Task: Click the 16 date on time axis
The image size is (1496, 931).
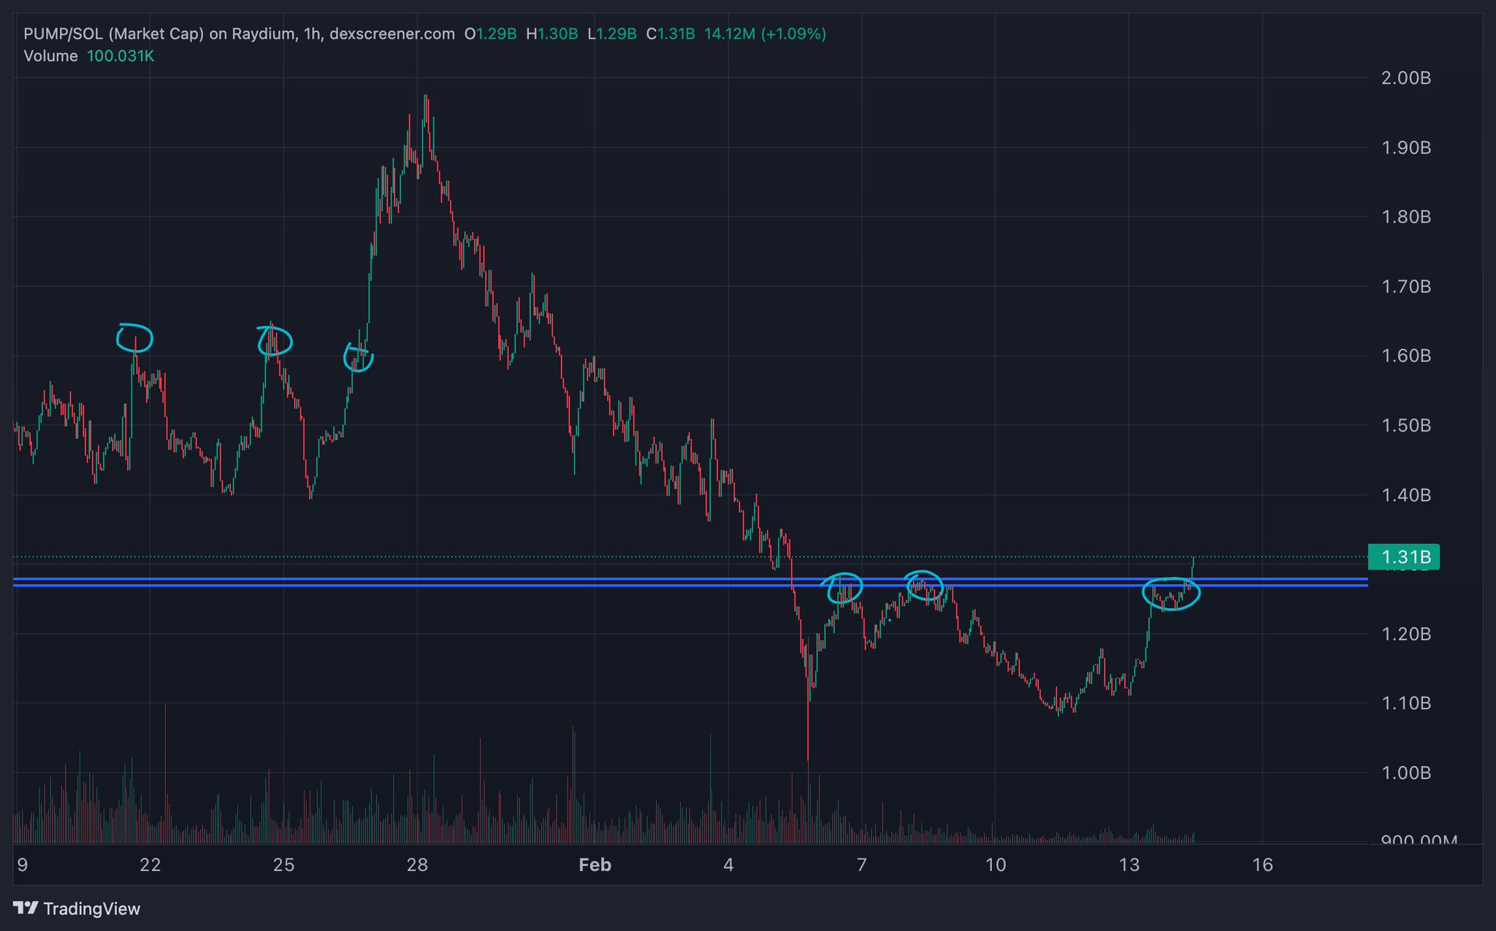Action: coord(1262,865)
